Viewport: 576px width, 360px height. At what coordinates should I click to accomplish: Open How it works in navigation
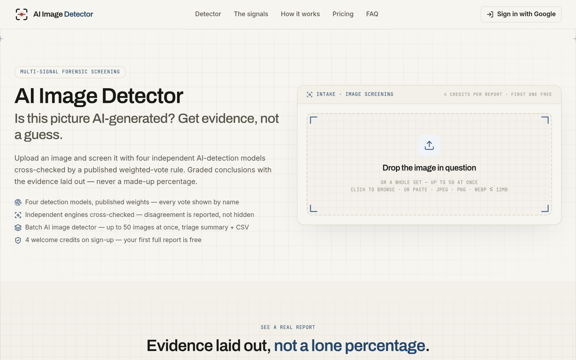(300, 14)
